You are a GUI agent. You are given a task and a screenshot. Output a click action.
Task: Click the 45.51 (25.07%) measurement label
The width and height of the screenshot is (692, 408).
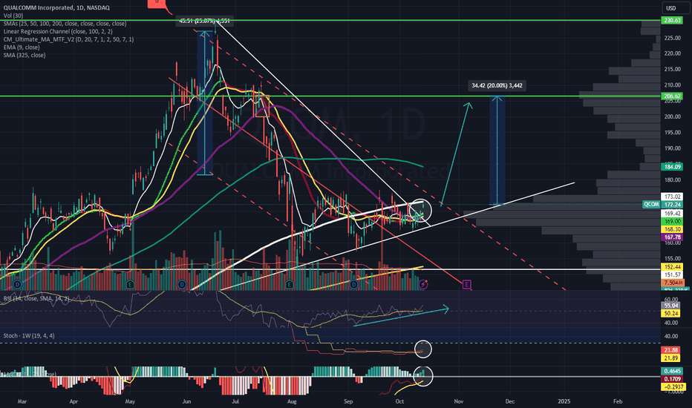click(204, 21)
